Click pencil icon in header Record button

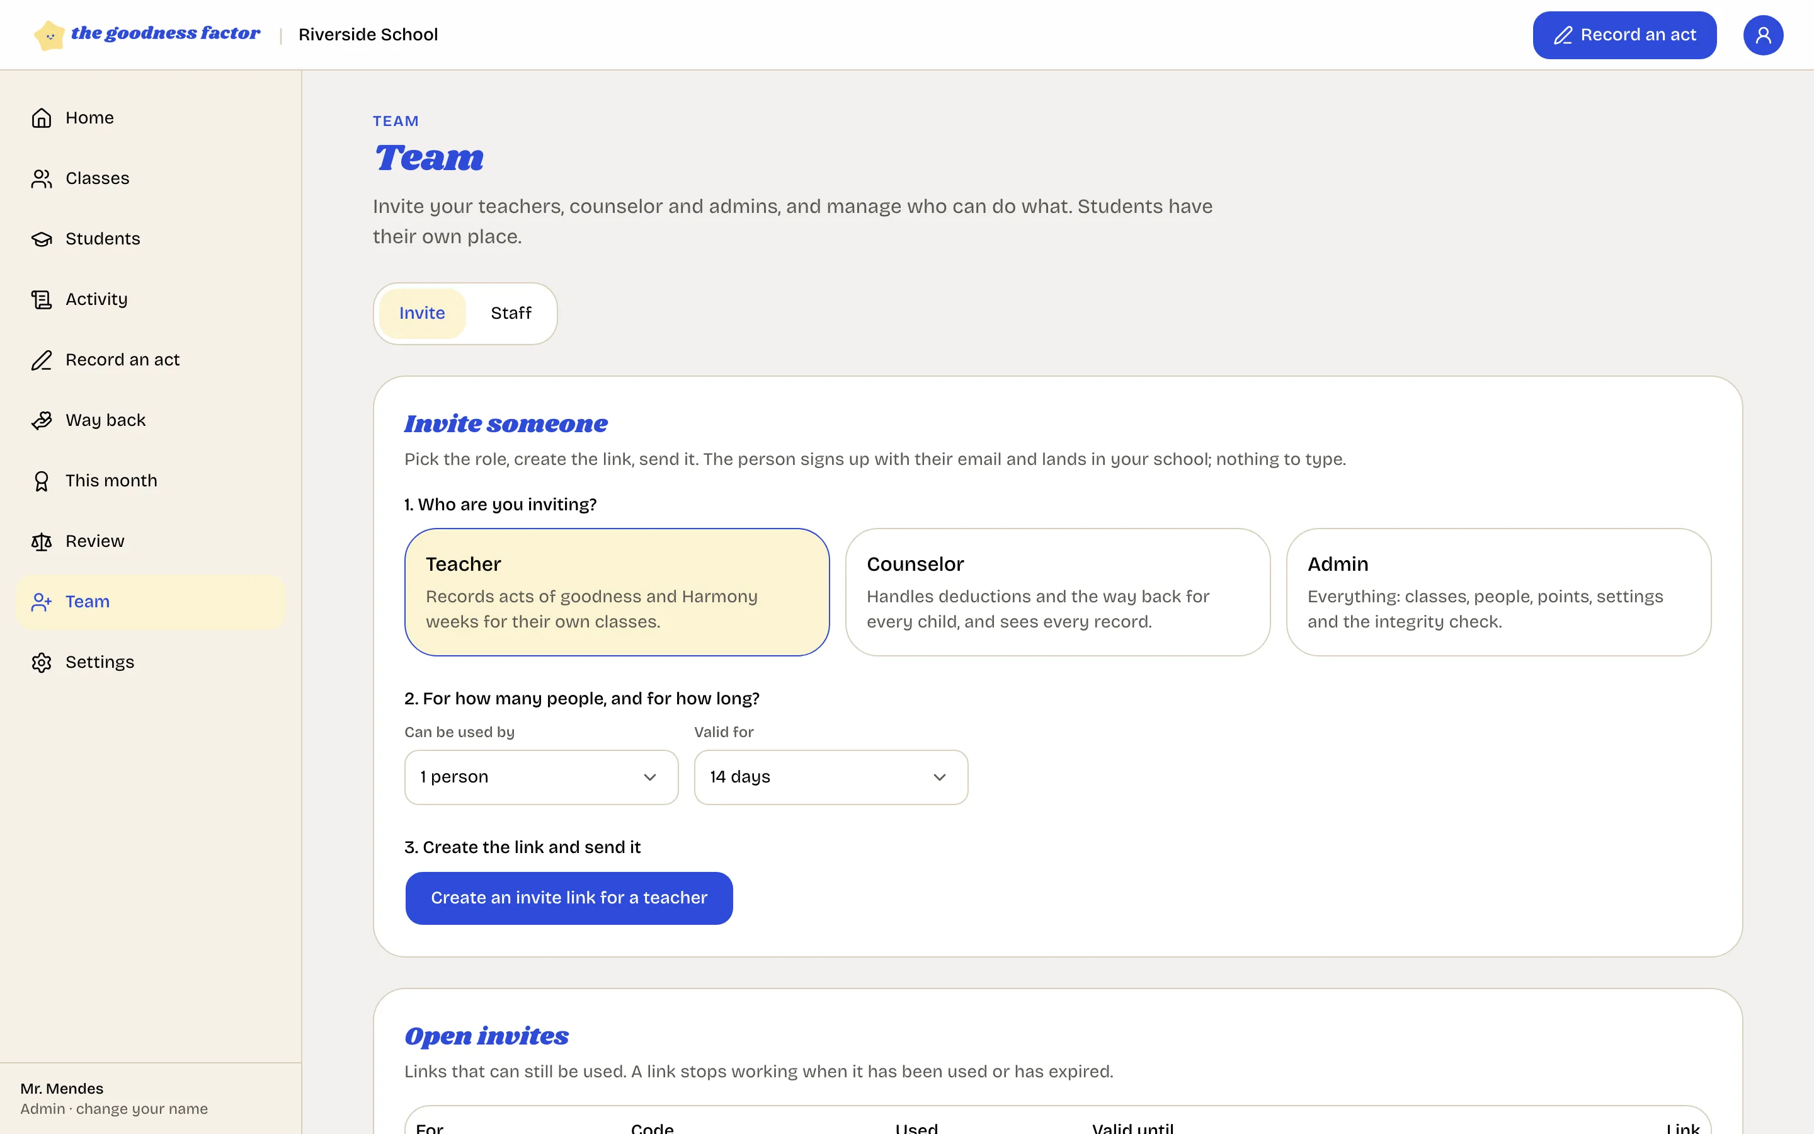[1562, 35]
